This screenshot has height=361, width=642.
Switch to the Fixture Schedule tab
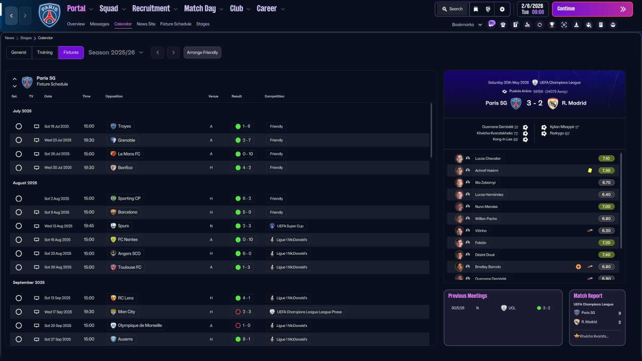pyautogui.click(x=176, y=24)
